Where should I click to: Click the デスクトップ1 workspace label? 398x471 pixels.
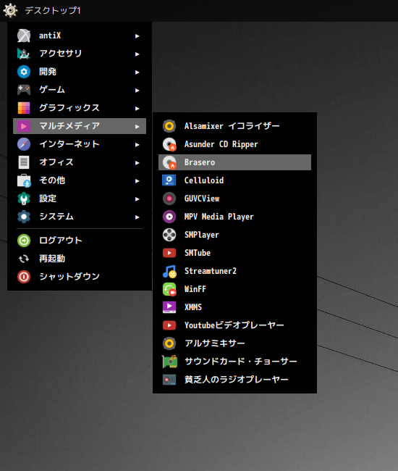(53, 11)
